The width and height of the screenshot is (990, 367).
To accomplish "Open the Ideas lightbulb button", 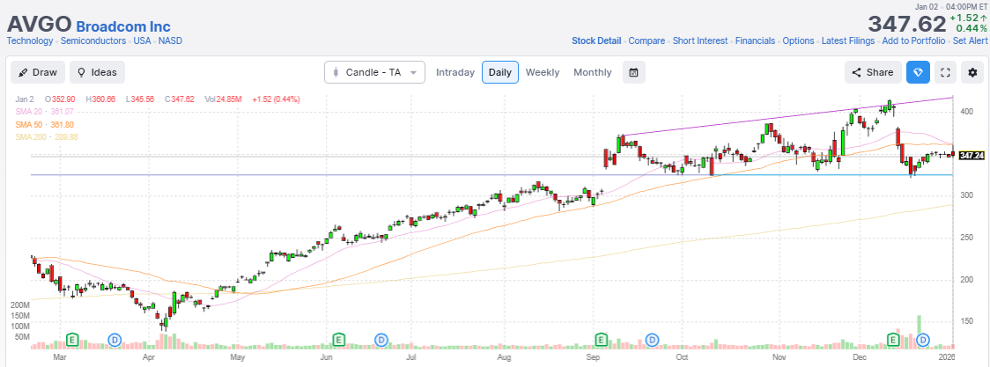I will click(97, 72).
